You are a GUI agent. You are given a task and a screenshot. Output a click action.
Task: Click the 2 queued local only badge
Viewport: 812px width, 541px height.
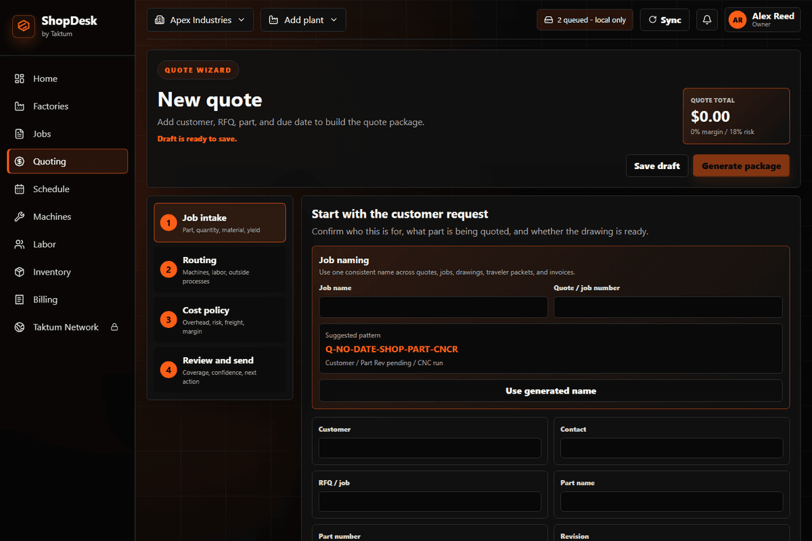(585, 20)
